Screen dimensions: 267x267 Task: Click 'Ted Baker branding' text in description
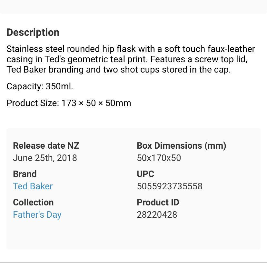tap(45, 69)
